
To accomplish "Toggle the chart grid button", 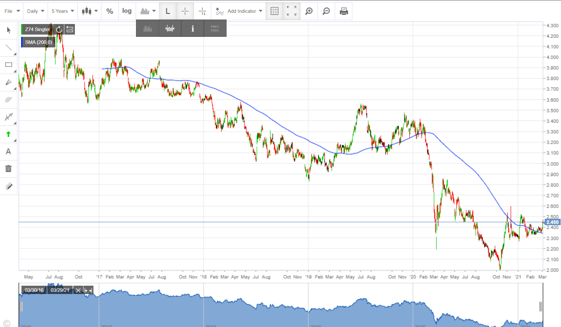I will tap(275, 11).
